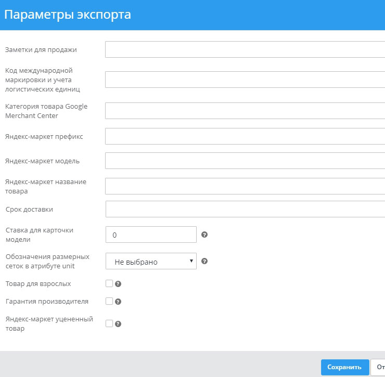Click the Яндекс-маркет название товара field
The image size is (385, 377).
click(x=245, y=186)
